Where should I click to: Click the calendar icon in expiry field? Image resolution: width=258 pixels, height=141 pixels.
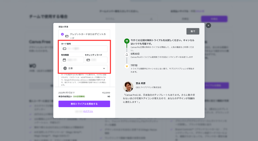pyautogui.click(x=64, y=60)
